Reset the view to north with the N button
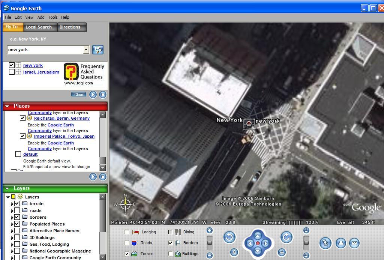 tap(234, 252)
